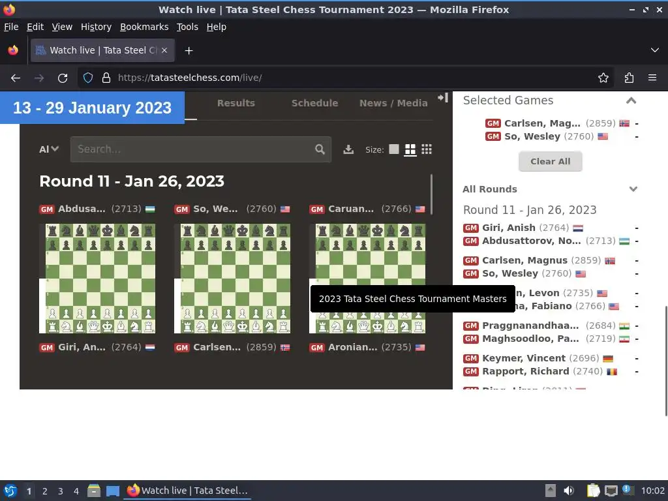The width and height of the screenshot is (668, 501).
Task: Open the News / Media tab
Action: point(393,103)
